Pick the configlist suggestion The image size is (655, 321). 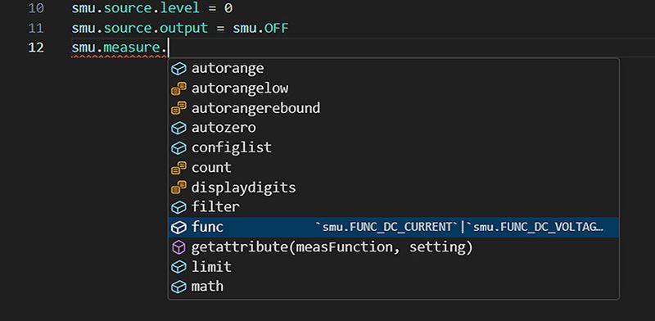point(394,147)
